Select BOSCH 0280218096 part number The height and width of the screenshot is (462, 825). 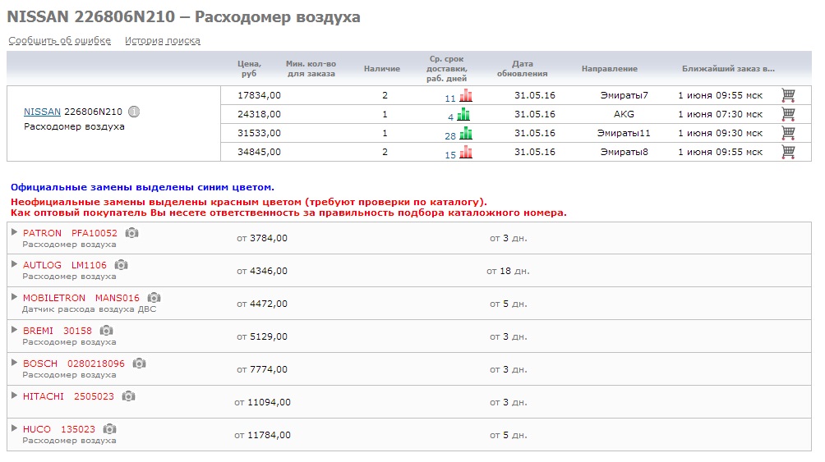(x=96, y=364)
